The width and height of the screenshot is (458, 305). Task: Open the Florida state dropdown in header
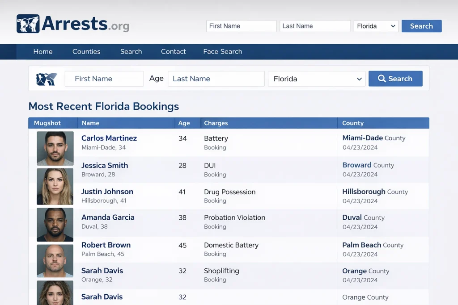[x=376, y=26]
